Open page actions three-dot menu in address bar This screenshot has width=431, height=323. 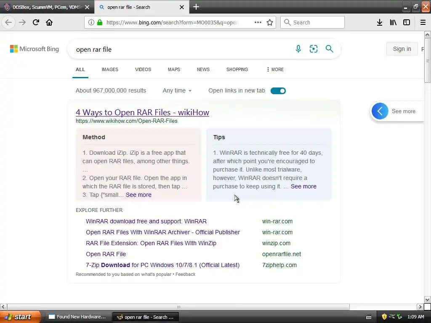pyautogui.click(x=258, y=22)
